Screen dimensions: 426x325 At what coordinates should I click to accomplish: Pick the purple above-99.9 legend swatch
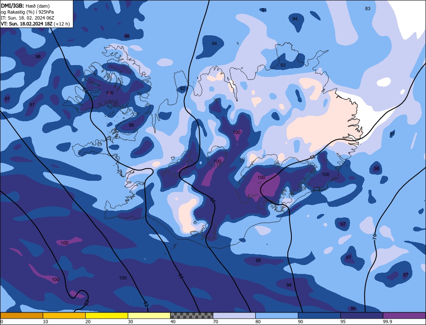point(404,315)
